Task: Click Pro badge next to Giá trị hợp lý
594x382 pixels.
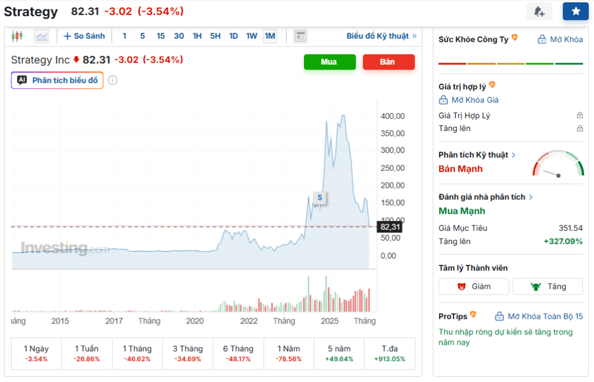Action: (492, 85)
